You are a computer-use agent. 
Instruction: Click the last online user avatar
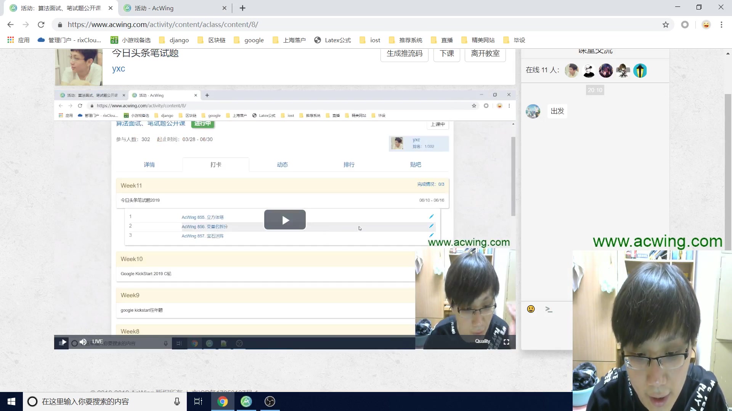[x=640, y=70]
